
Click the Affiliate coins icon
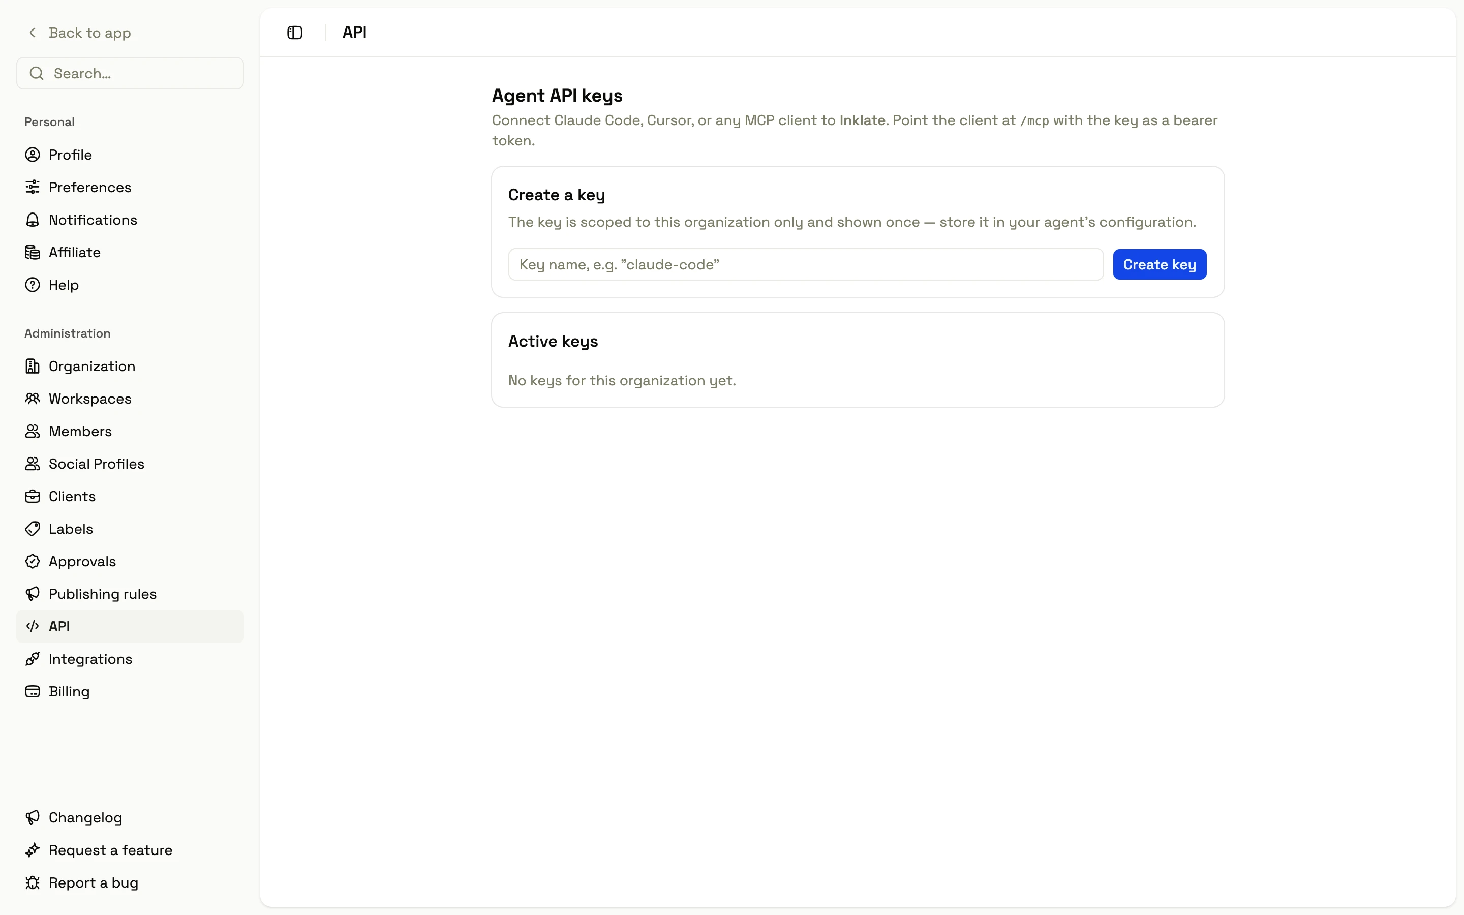33,252
